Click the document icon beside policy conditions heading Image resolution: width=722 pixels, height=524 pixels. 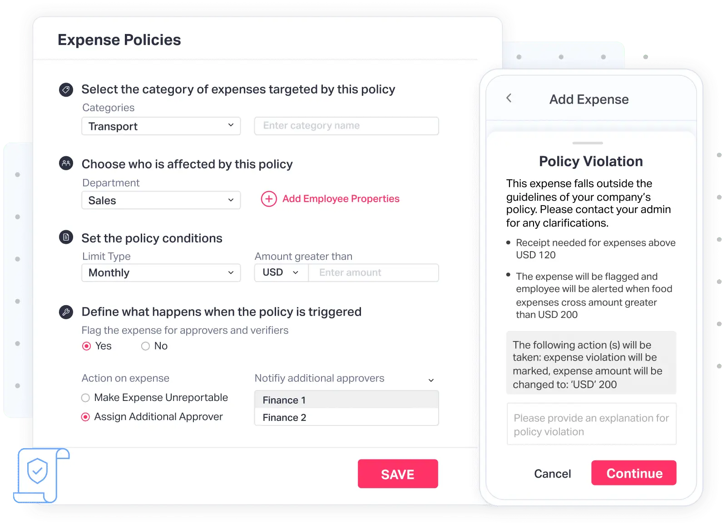[x=66, y=237]
